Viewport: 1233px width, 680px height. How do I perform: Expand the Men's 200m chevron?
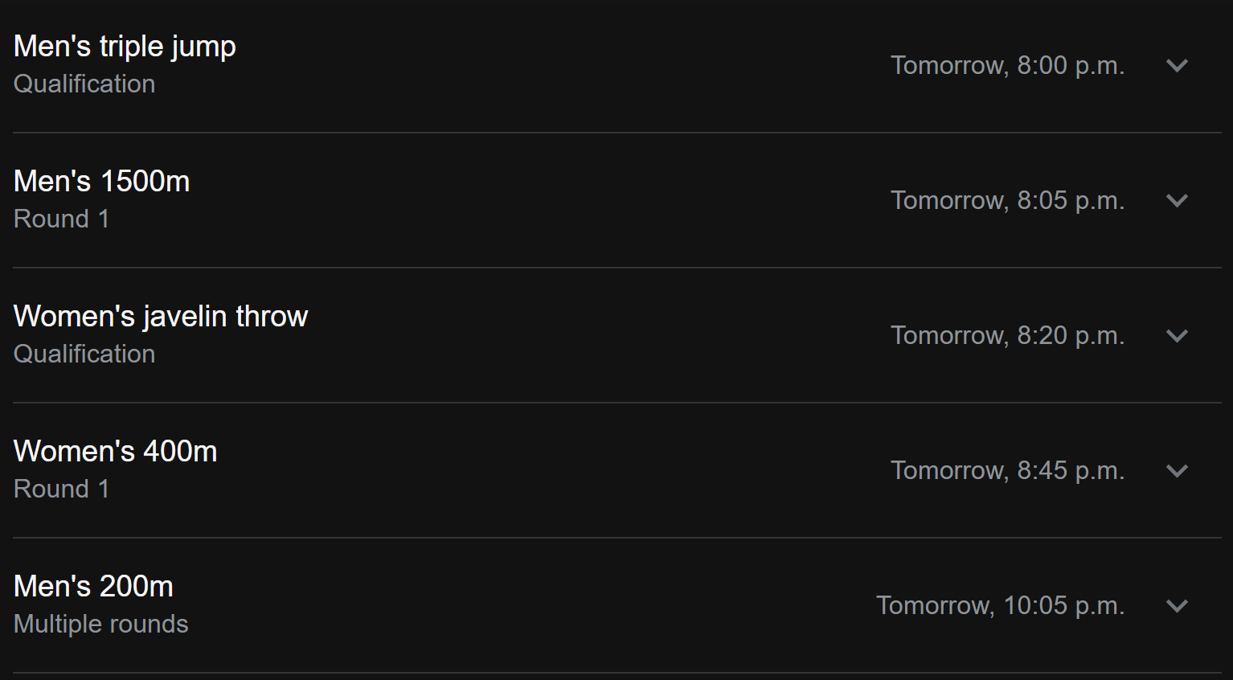point(1177,605)
